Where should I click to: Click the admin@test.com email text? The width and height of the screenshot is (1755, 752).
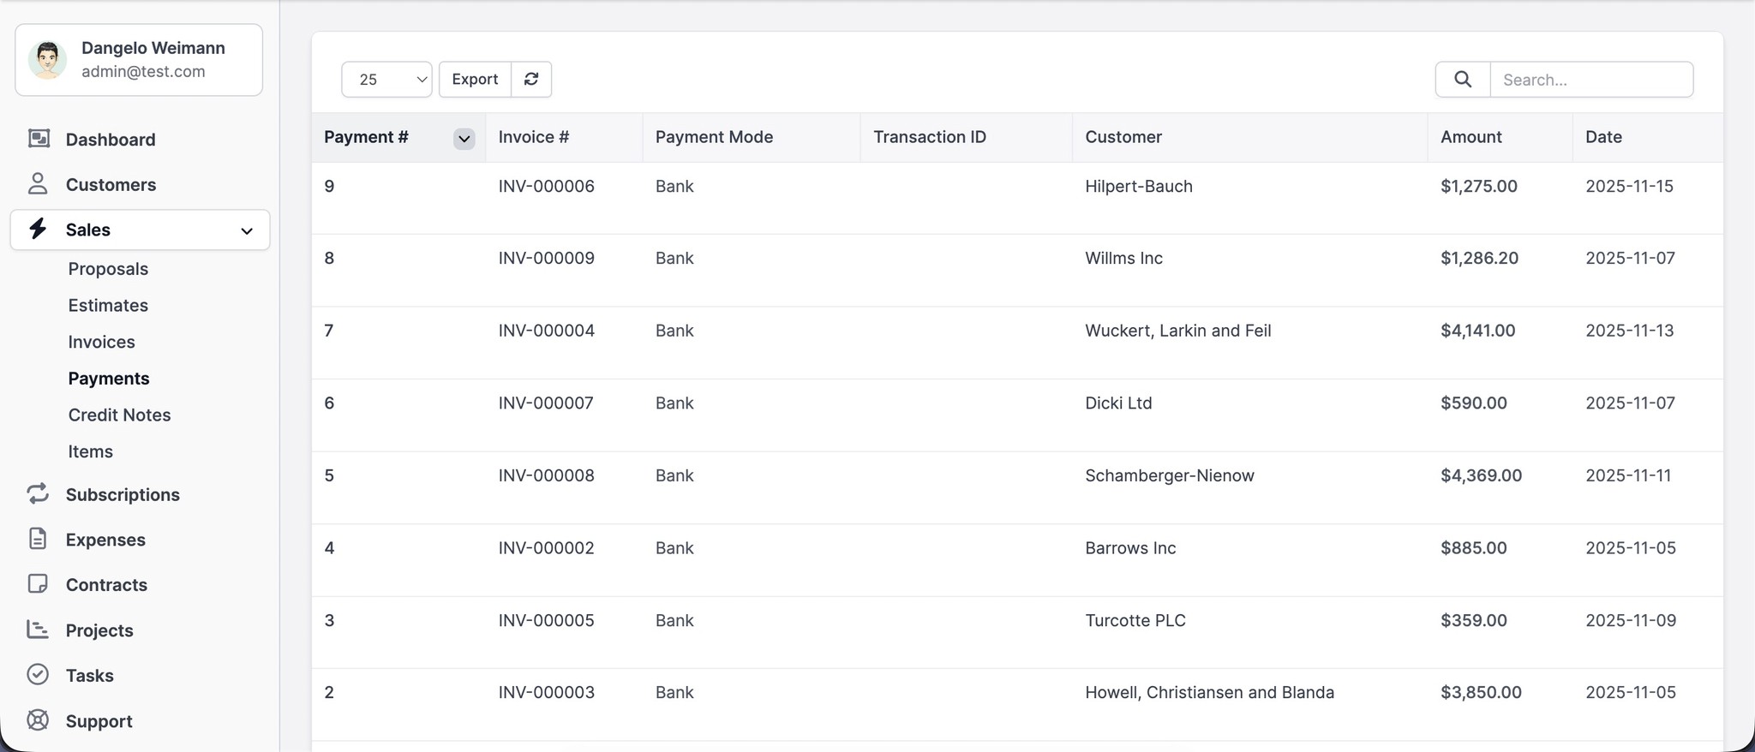coord(143,72)
